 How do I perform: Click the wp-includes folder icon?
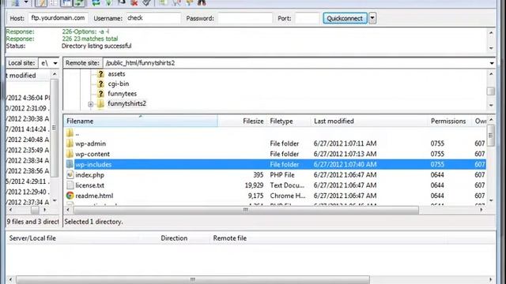click(70, 165)
